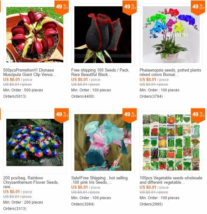The image size is (207, 214).
Task: Open the pink iris flower image
Action: 103,142
